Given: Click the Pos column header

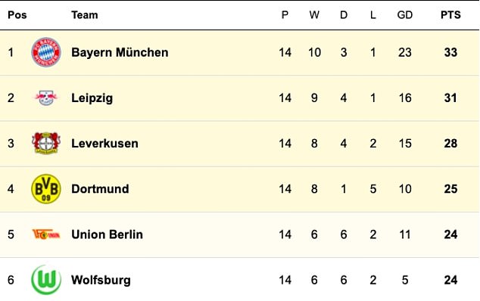Looking at the screenshot, I should coord(17,14).
